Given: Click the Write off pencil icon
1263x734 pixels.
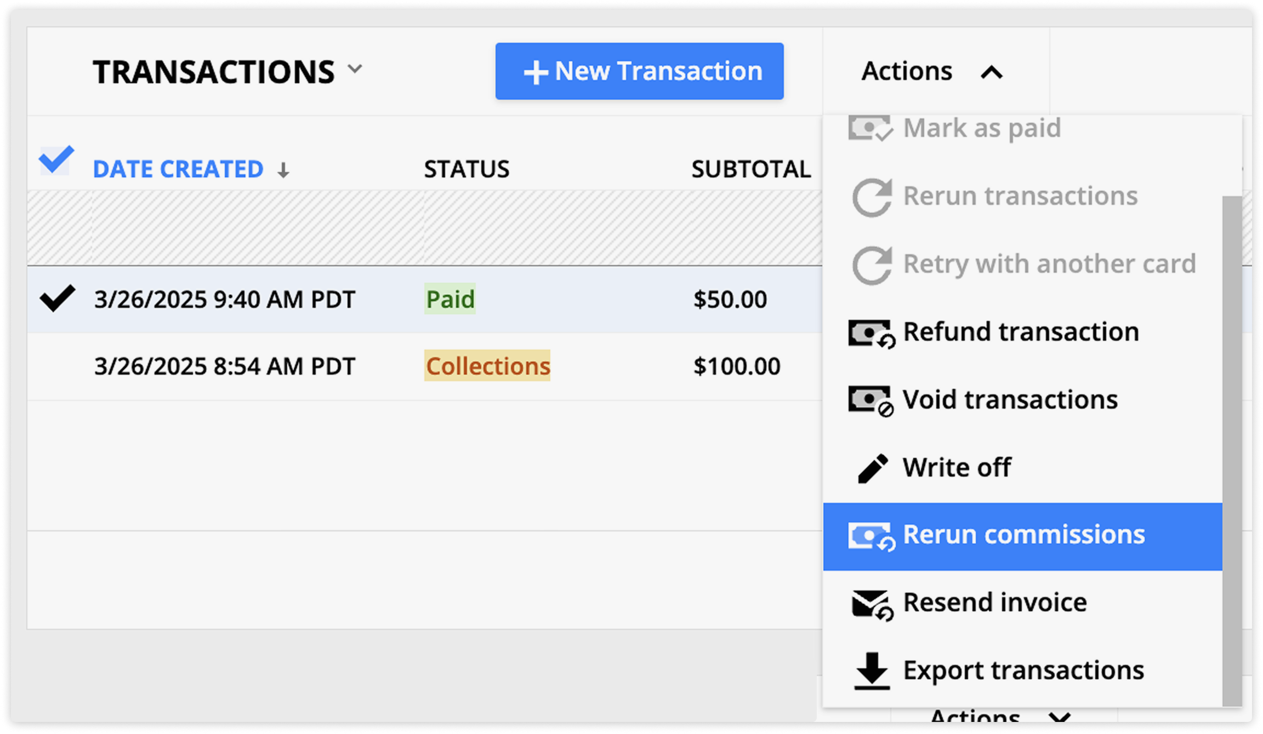Looking at the screenshot, I should click(872, 466).
